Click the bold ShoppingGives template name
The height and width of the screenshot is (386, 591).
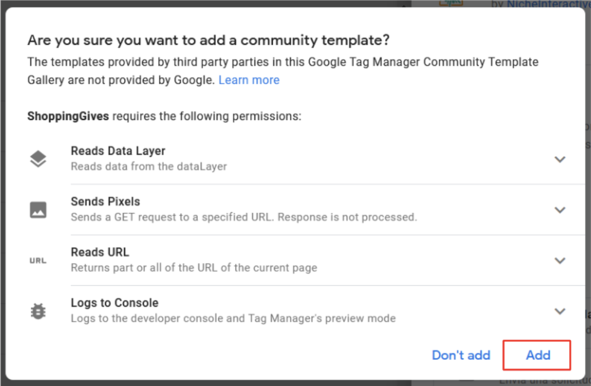[x=68, y=116]
